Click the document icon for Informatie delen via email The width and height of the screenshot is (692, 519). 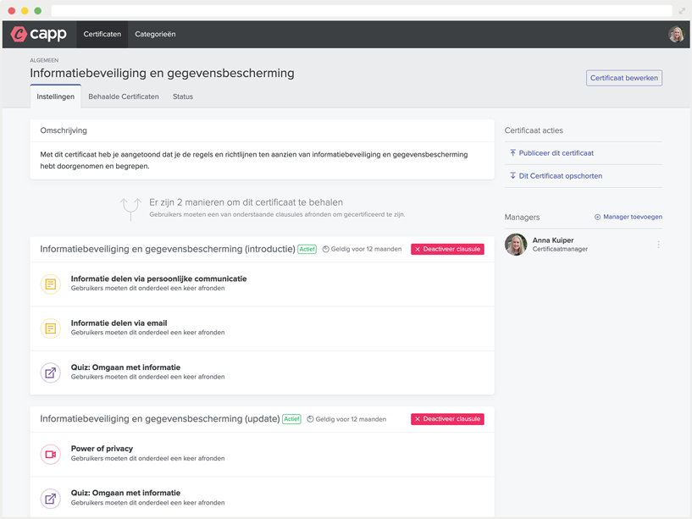[51, 328]
